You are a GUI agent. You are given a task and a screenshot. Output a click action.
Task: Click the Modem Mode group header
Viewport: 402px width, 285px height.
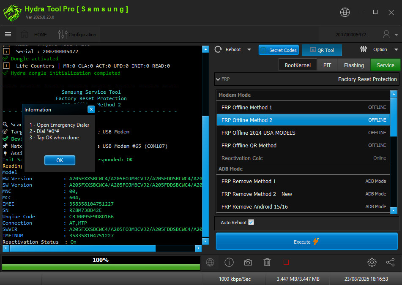[303, 95]
